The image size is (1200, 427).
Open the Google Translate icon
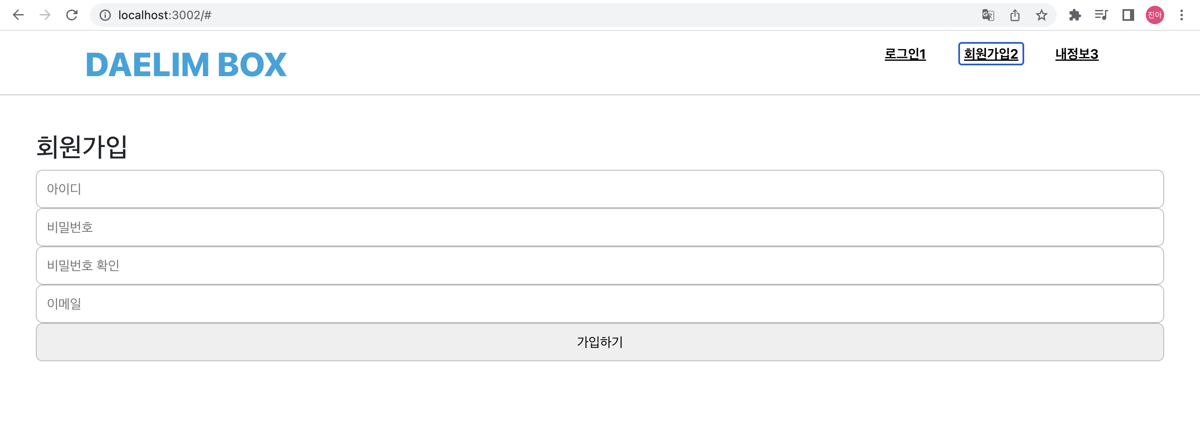coord(988,15)
